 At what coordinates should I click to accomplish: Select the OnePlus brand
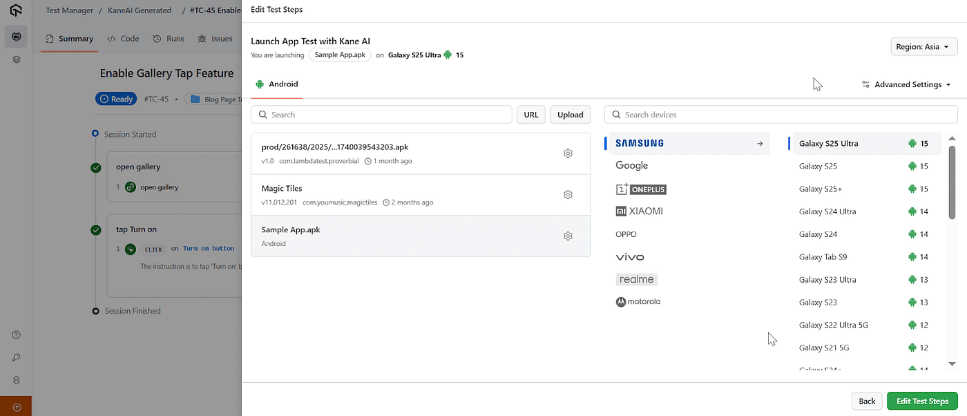[x=641, y=189]
